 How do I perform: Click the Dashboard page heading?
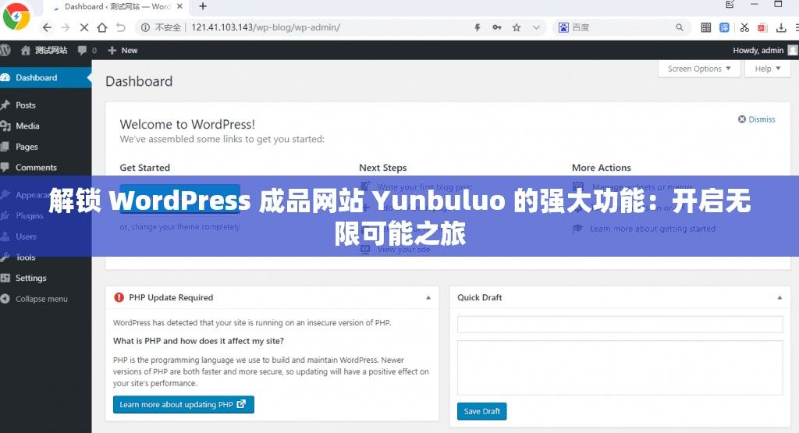click(139, 81)
